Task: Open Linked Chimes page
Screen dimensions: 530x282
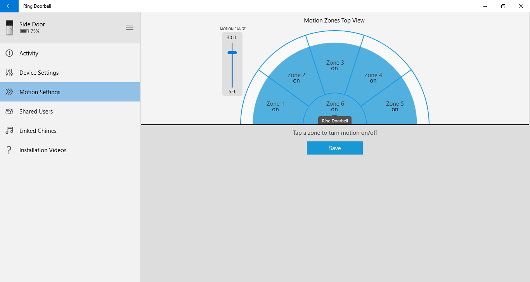Action: [70, 131]
